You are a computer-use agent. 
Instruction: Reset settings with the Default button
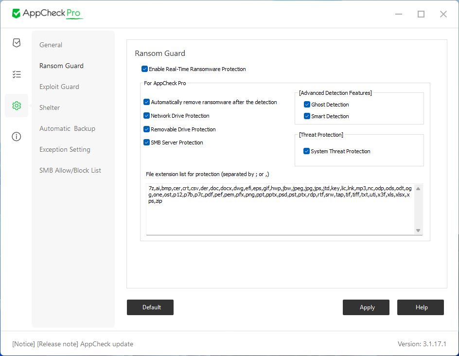[150, 307]
